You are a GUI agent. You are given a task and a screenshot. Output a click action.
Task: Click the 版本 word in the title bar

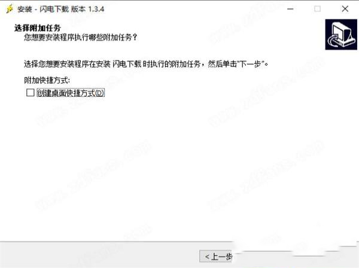pyautogui.click(x=78, y=9)
